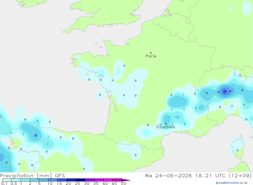Select the Dourbies location label

click(x=166, y=127)
